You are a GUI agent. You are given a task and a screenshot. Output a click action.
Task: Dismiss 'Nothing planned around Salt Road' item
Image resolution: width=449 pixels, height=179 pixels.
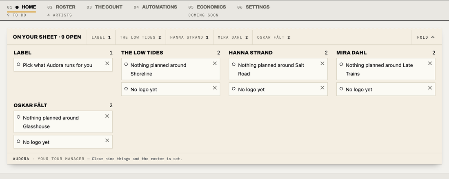322,64
